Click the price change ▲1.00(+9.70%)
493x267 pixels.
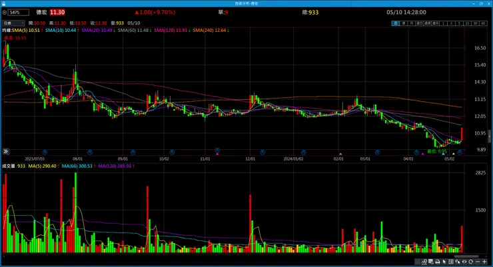(x=155, y=12)
